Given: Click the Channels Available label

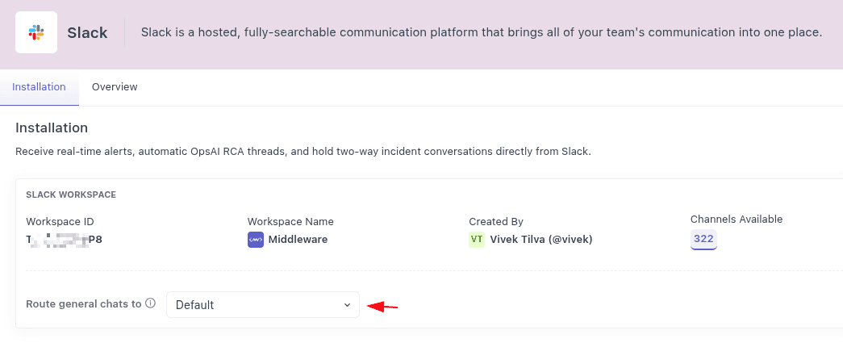Looking at the screenshot, I should 737,219.
